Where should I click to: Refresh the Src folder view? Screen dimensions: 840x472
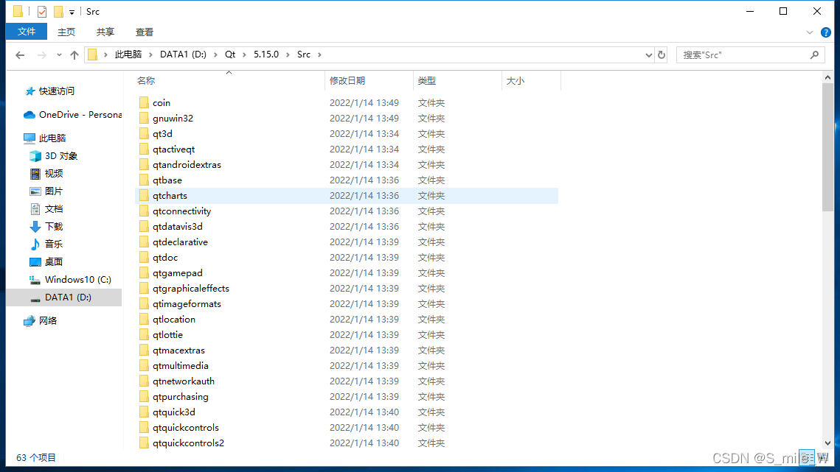pos(662,54)
